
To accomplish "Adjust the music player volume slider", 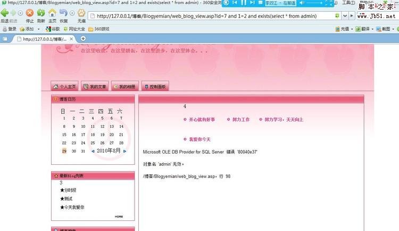I will point(314,3).
